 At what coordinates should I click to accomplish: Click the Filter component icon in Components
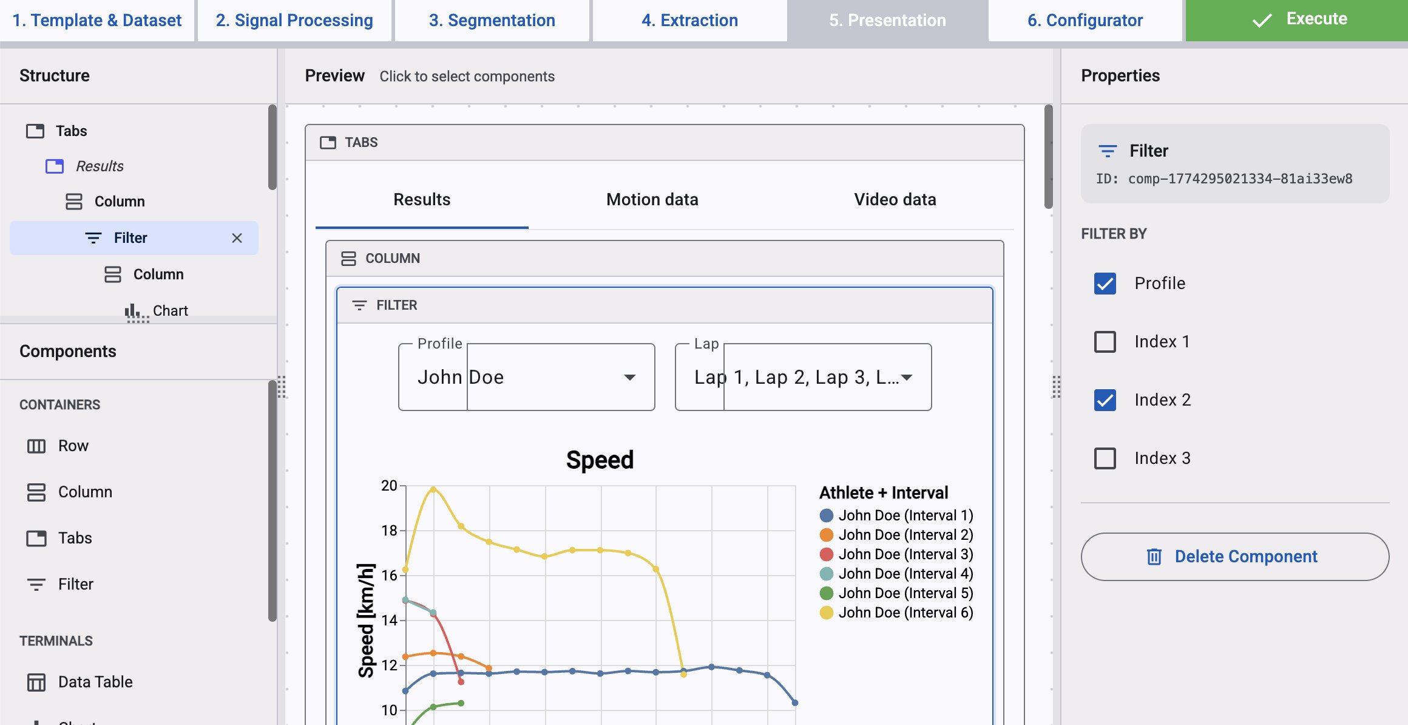click(36, 585)
